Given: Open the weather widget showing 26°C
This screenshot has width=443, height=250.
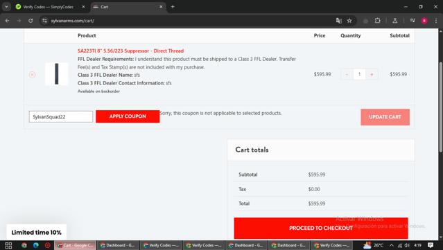Looking at the screenshot, I should (374, 245).
